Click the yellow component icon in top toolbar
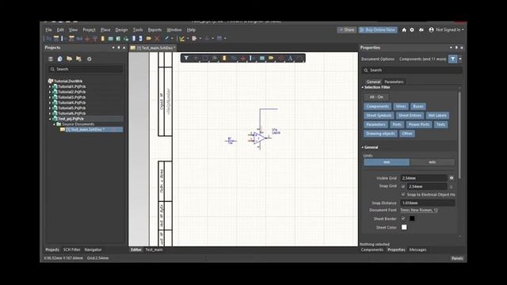 pos(103,39)
